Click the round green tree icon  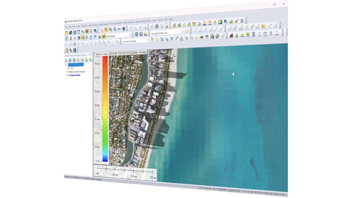(x=248, y=34)
